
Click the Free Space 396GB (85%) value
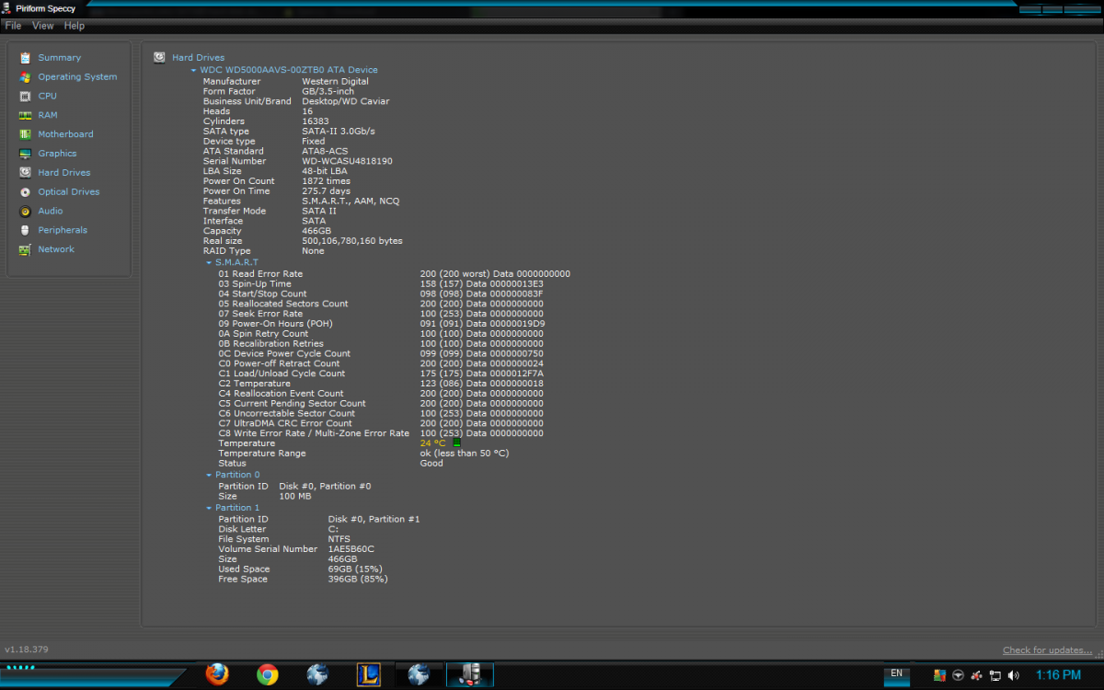pyautogui.click(x=358, y=580)
